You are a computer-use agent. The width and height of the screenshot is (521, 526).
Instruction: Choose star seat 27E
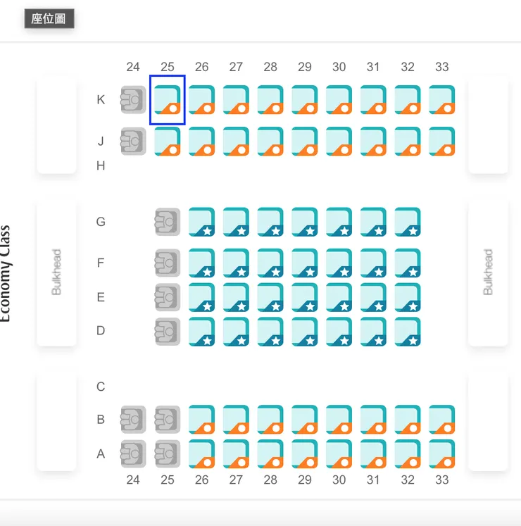236,297
